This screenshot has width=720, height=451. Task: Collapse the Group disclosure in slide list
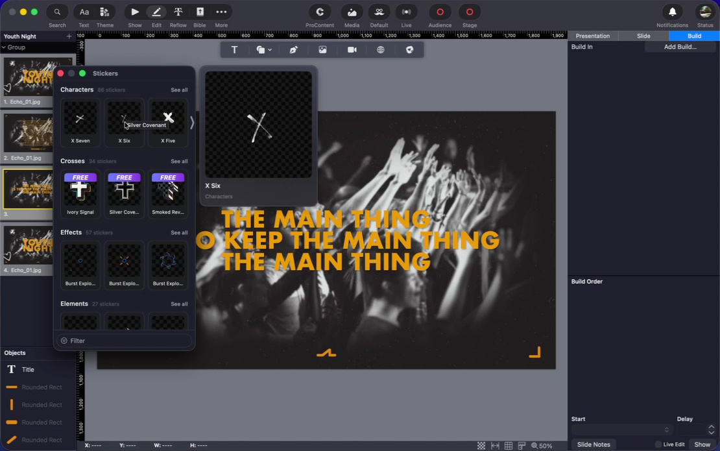tap(4, 47)
